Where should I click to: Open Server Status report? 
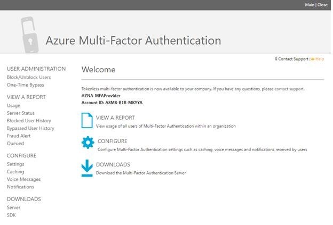pyautogui.click(x=21, y=113)
